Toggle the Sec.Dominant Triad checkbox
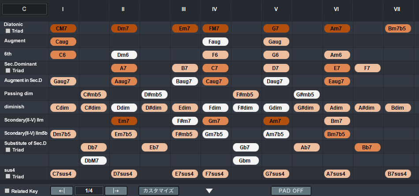Viewport: 419px width, 196px height. [x=8, y=71]
